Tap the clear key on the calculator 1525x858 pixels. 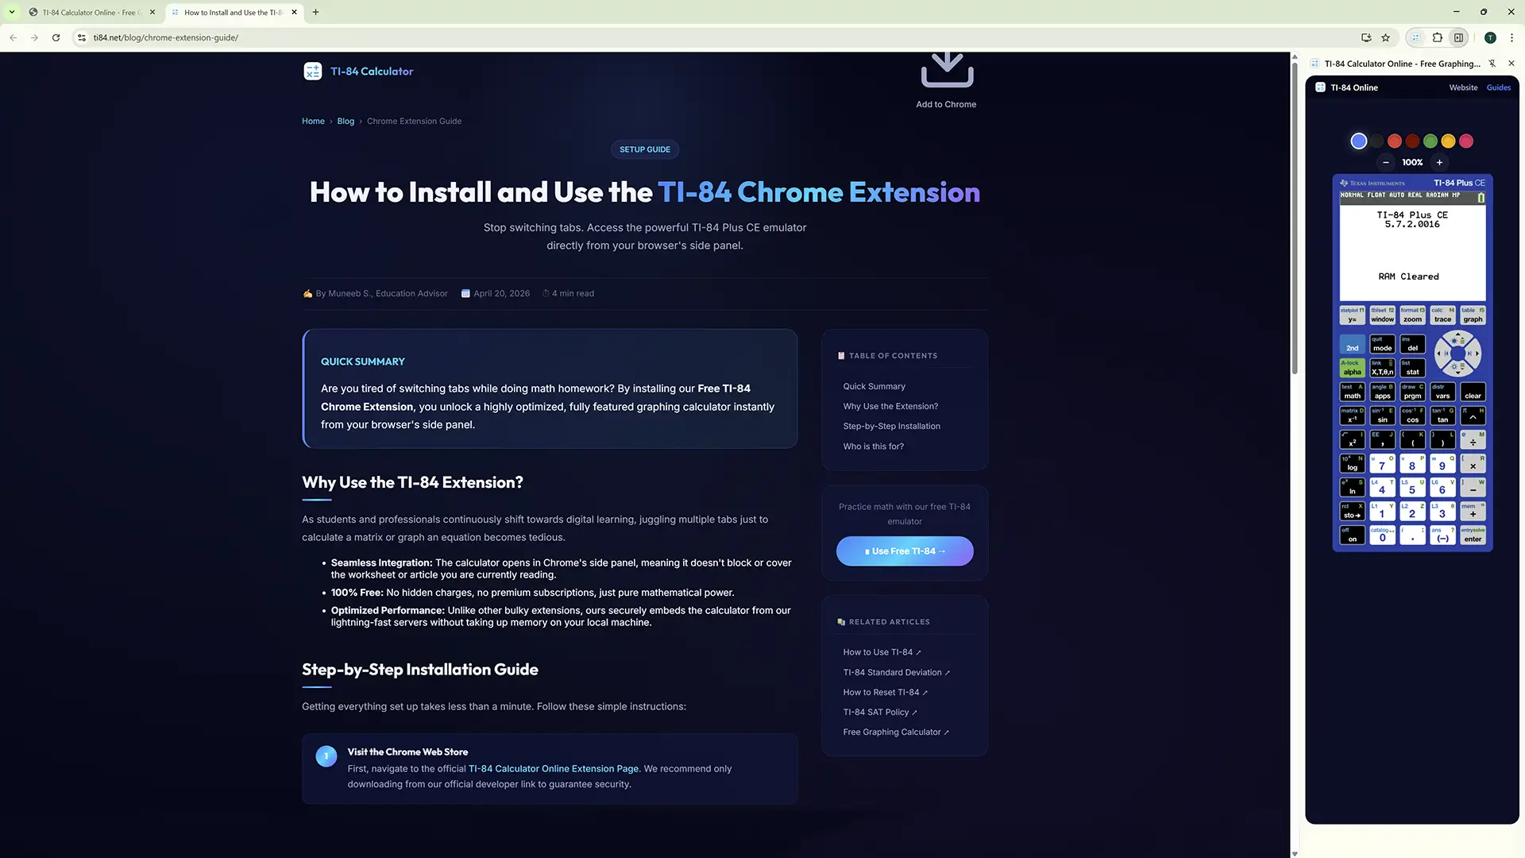click(x=1473, y=392)
